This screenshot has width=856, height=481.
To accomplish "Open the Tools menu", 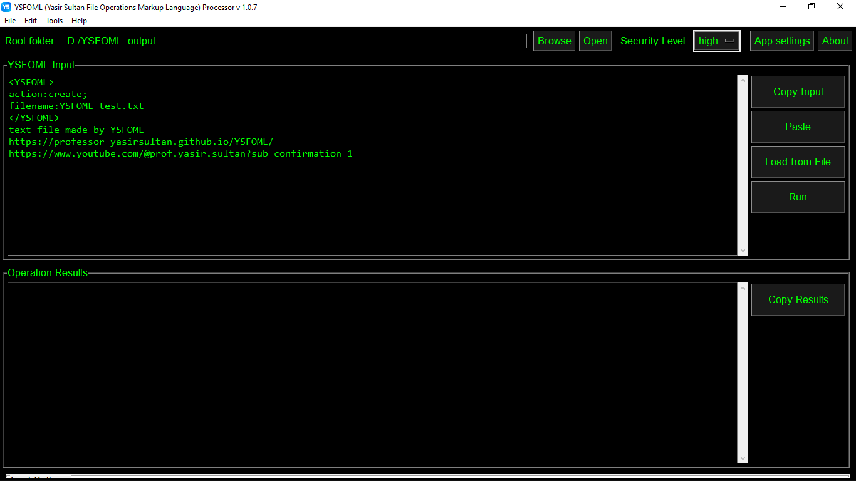I will click(x=55, y=21).
